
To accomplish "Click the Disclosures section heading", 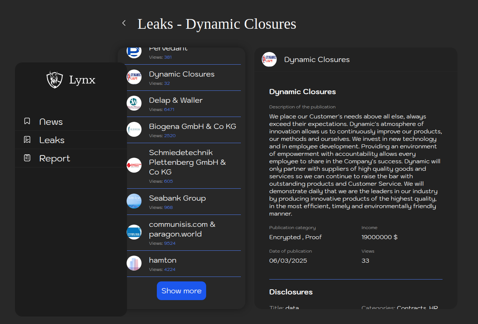I will click(291, 292).
